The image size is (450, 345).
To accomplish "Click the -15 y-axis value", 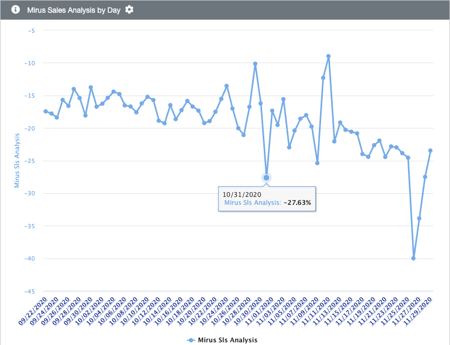I will point(30,96).
